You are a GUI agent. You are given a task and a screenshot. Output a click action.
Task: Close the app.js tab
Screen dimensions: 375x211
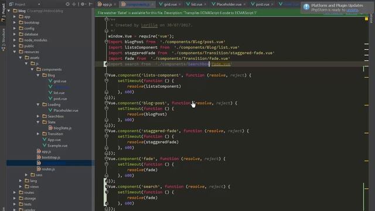115,5
